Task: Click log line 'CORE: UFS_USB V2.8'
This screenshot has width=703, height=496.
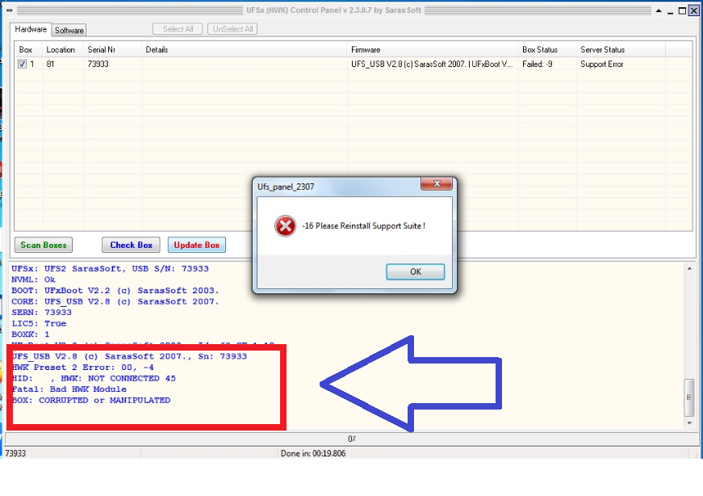Action: point(115,301)
